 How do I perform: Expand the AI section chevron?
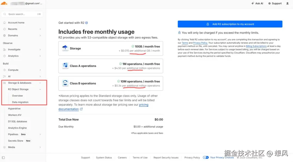[x=40, y=77]
